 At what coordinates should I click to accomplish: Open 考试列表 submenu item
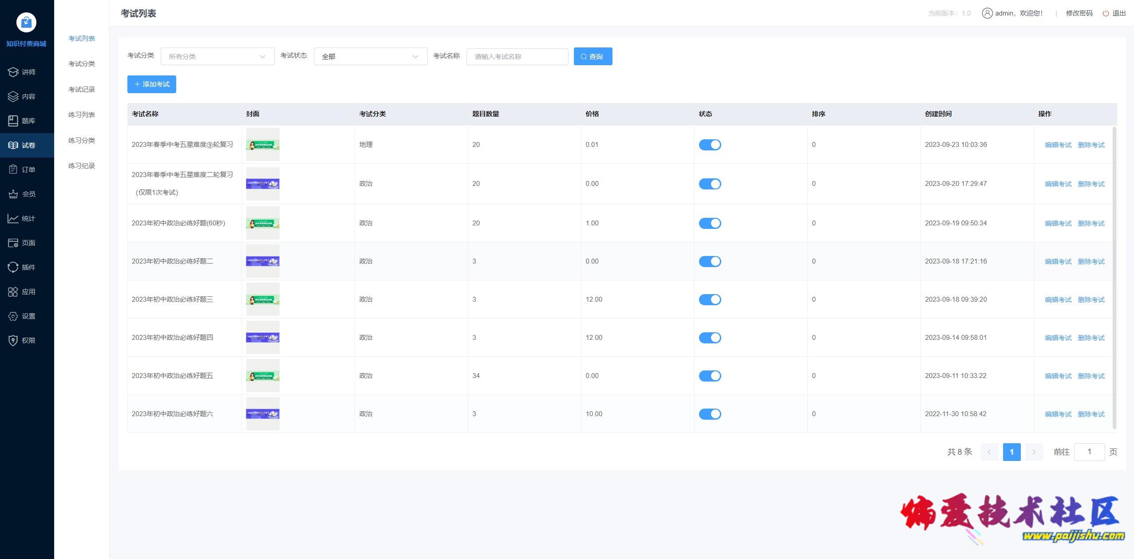[82, 39]
